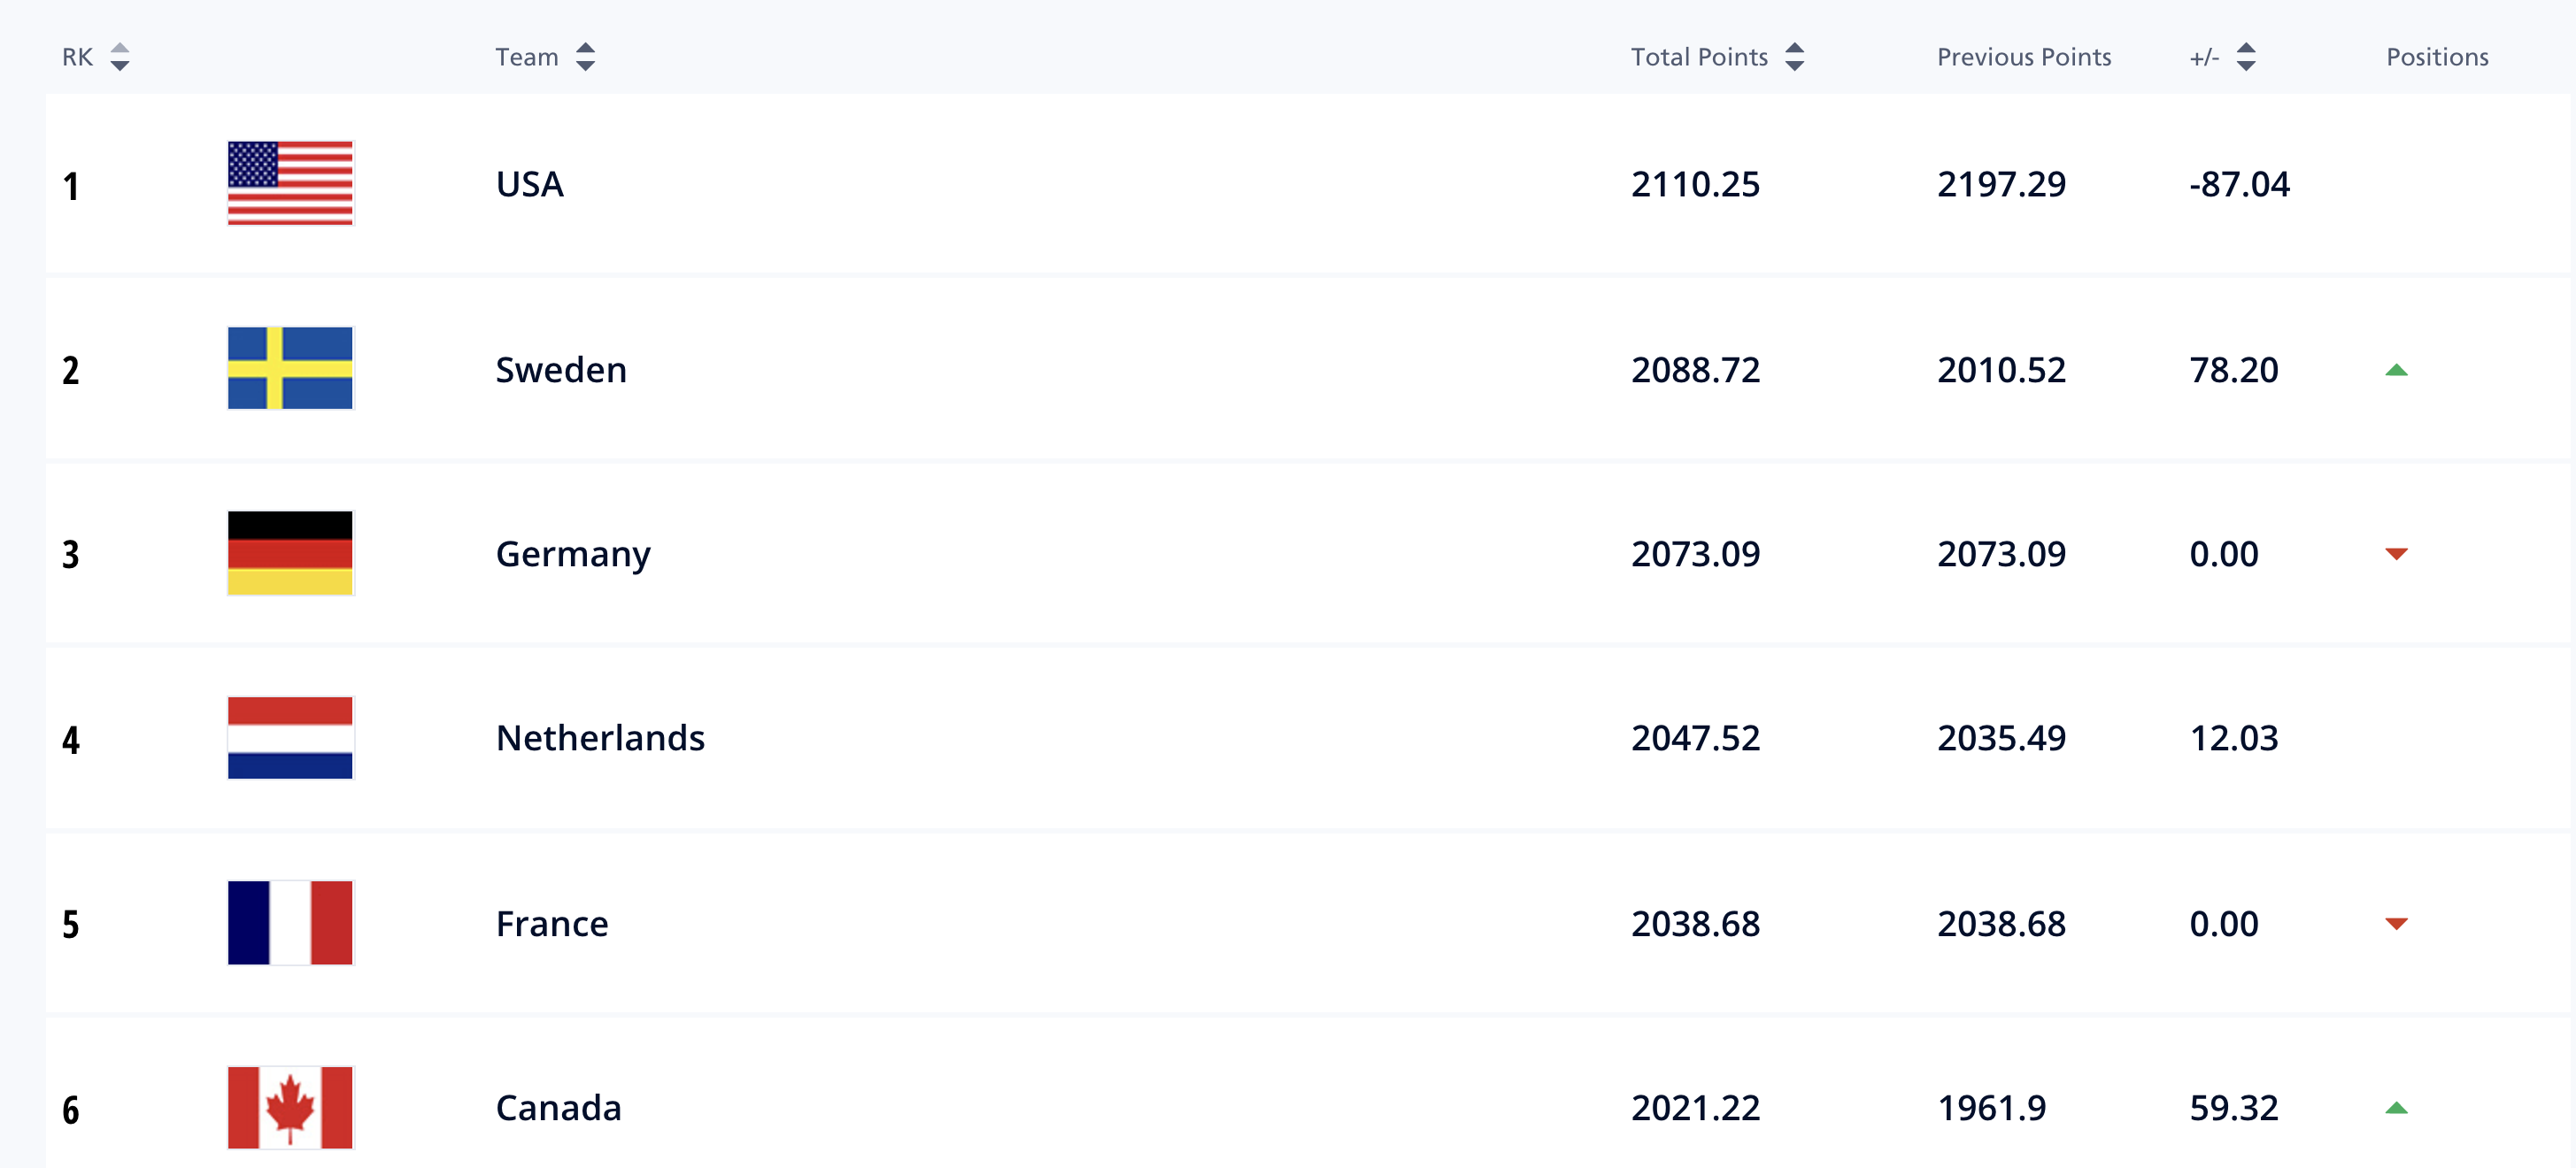The height and width of the screenshot is (1168, 2576).
Task: Sort by +/- column sort arrows
Action: pyautogui.click(x=2246, y=57)
